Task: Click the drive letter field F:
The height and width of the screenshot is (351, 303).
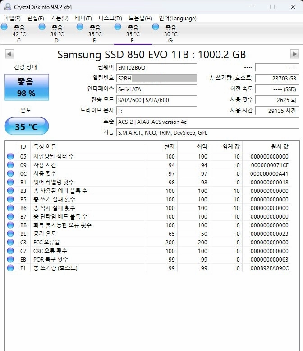Action: click(x=156, y=111)
